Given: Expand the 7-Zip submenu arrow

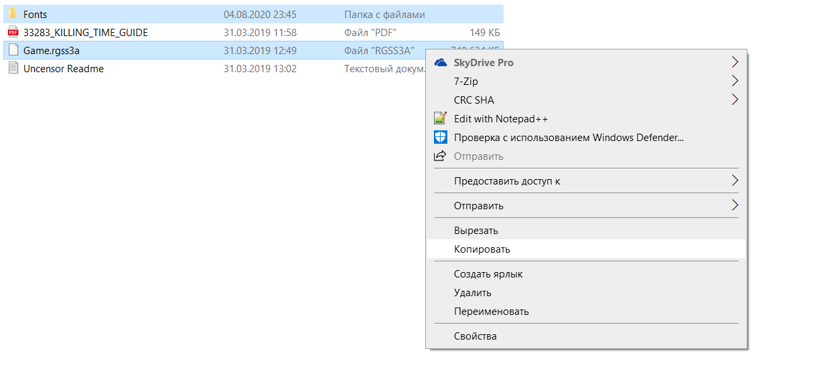Looking at the screenshot, I should click(735, 82).
